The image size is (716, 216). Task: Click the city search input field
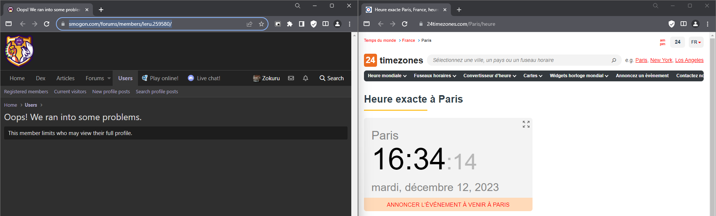point(518,60)
